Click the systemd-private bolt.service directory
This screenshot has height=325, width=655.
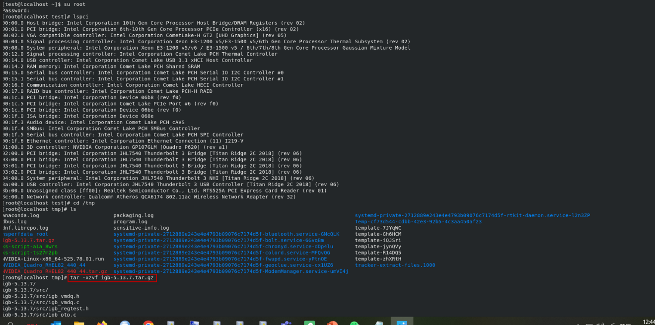[x=218, y=240]
